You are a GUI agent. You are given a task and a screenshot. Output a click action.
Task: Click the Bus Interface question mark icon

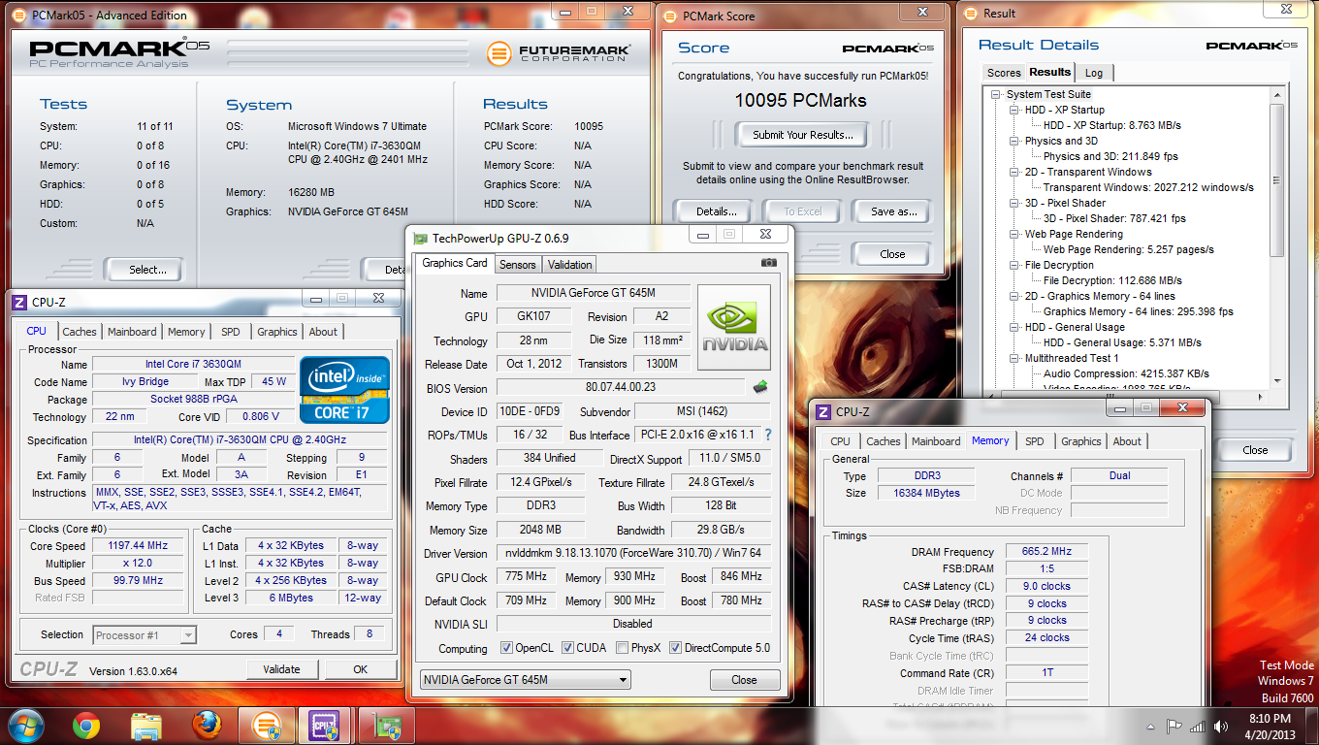coord(768,435)
